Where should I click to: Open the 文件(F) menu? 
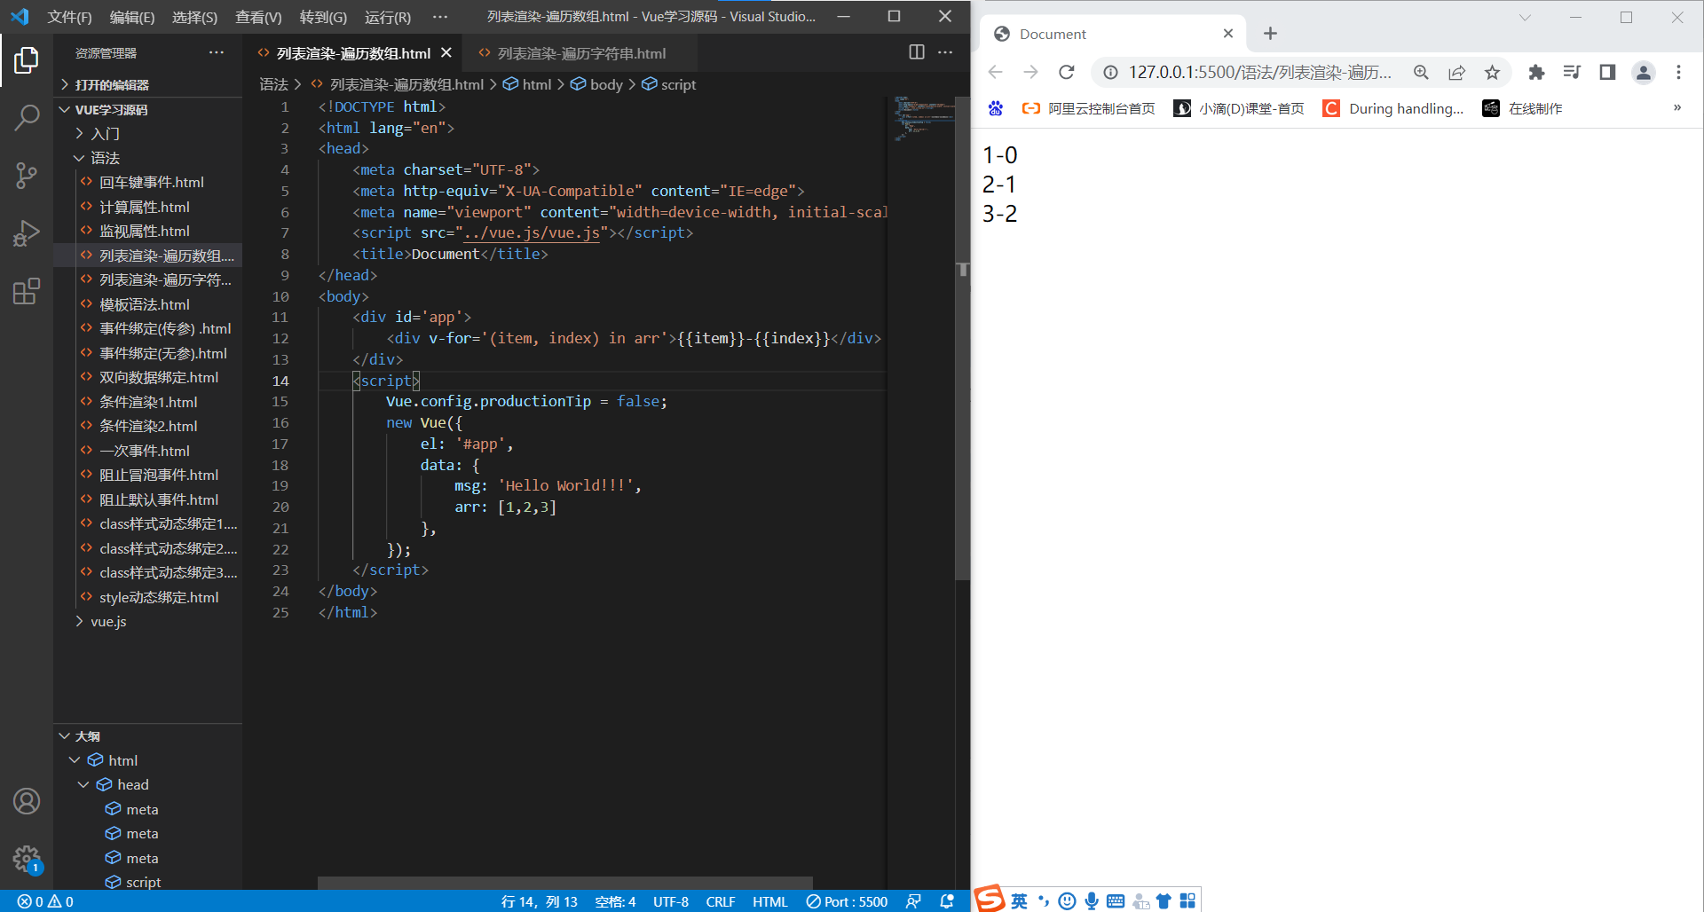click(69, 17)
